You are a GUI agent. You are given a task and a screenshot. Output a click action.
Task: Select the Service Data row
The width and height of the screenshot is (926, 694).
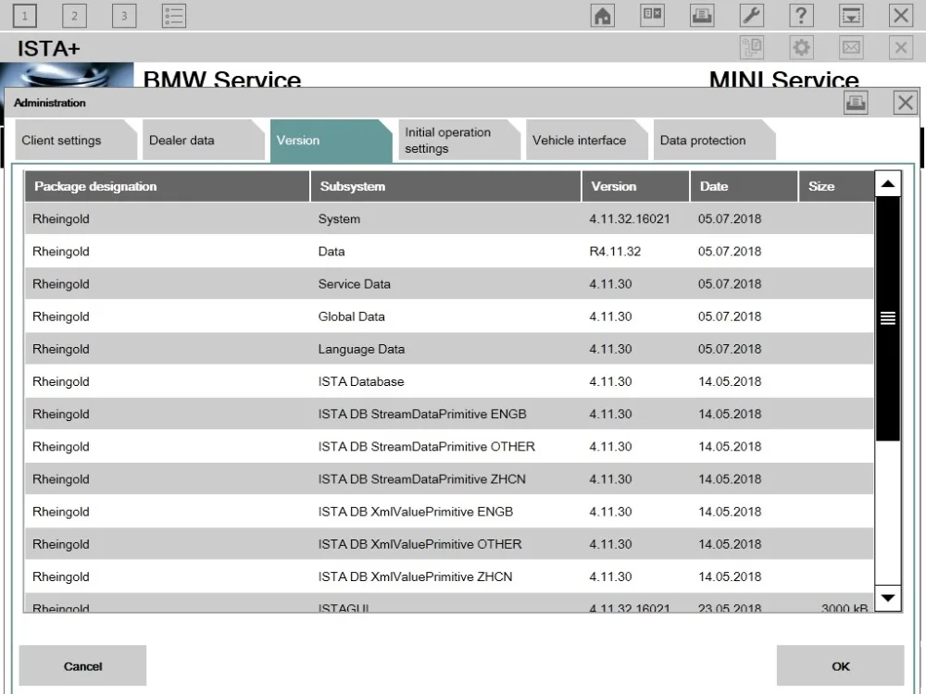click(449, 284)
